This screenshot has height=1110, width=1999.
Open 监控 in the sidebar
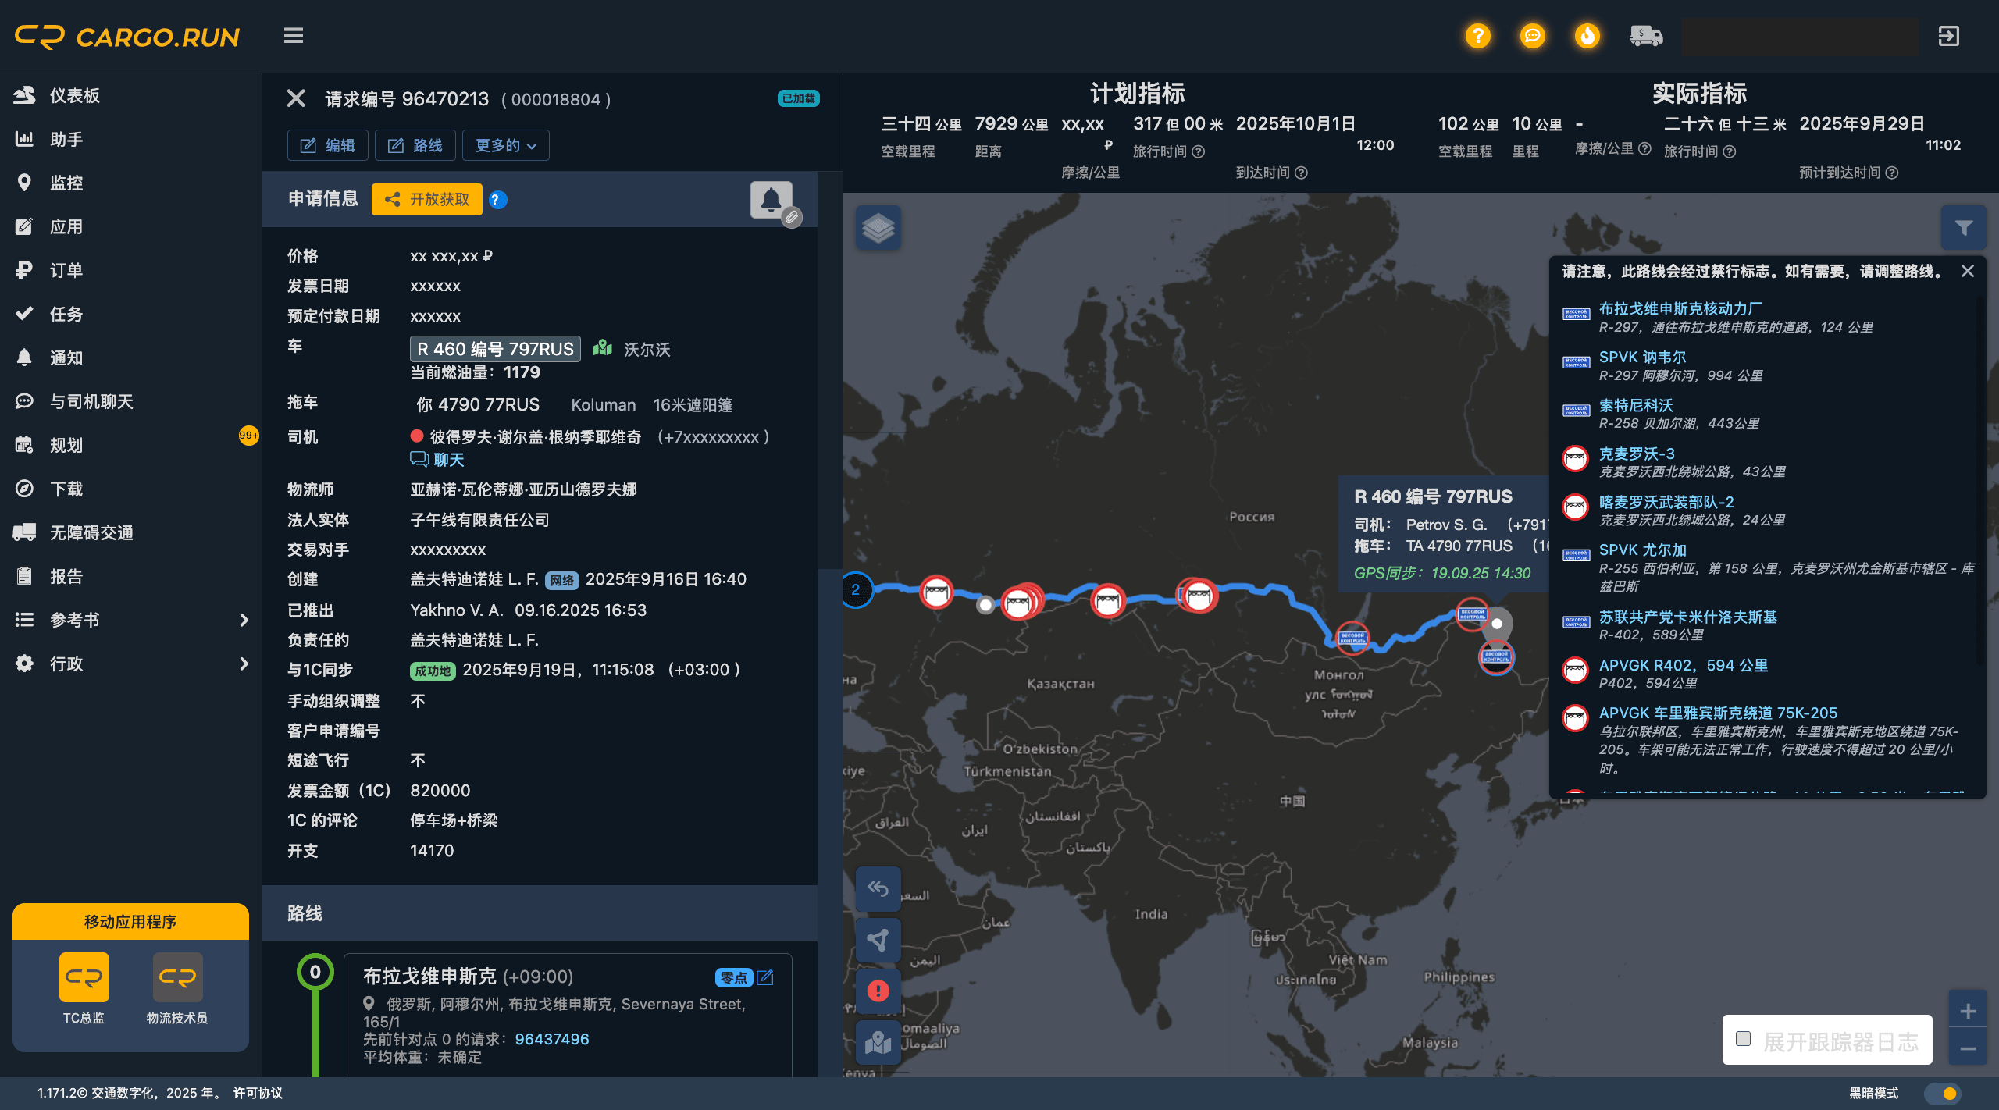click(x=66, y=183)
